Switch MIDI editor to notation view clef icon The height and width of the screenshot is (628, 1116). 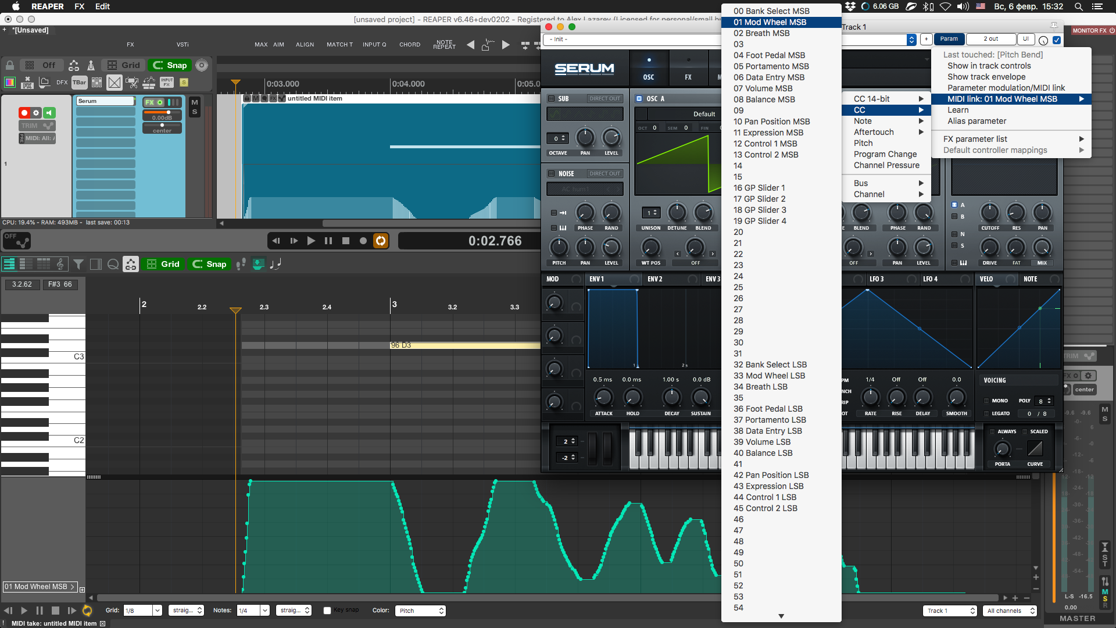coord(60,265)
